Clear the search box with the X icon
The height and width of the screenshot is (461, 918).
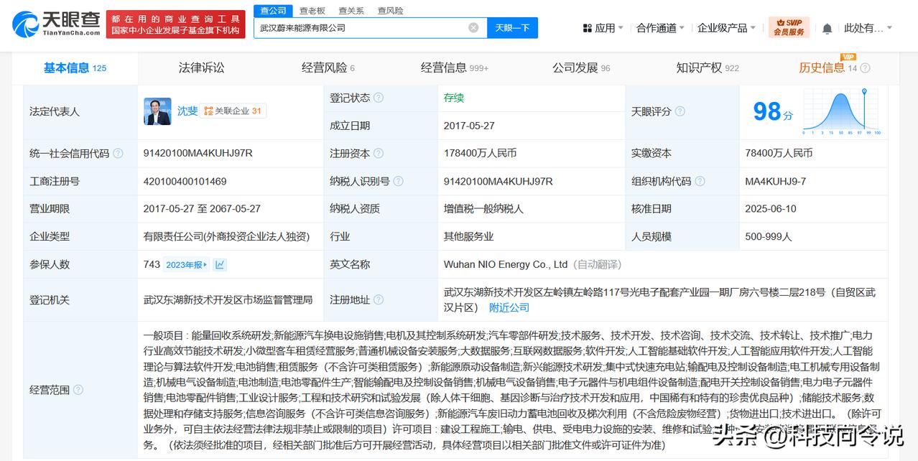click(x=473, y=28)
